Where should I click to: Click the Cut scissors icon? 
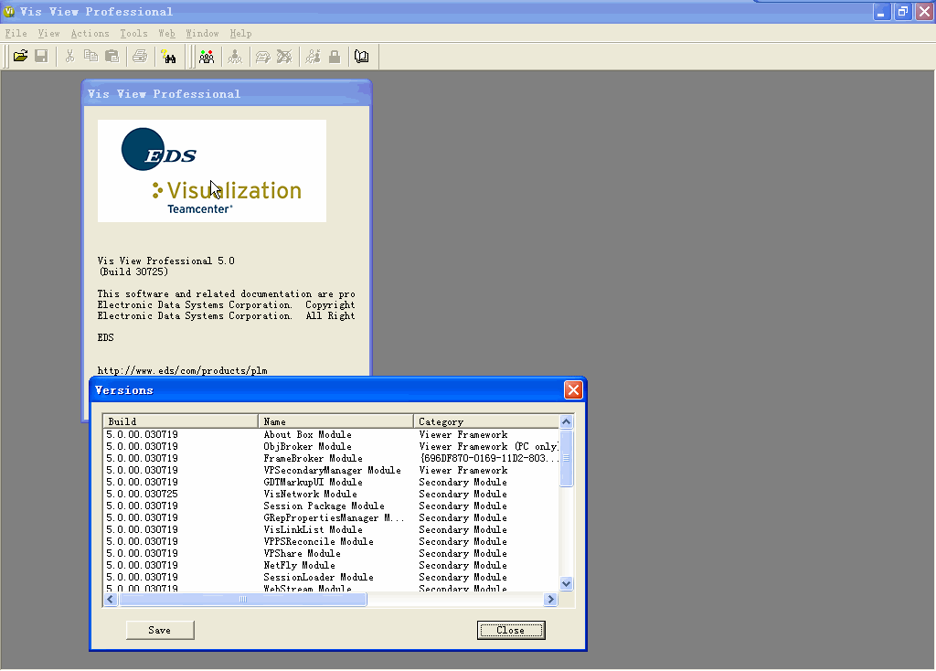pyautogui.click(x=69, y=57)
